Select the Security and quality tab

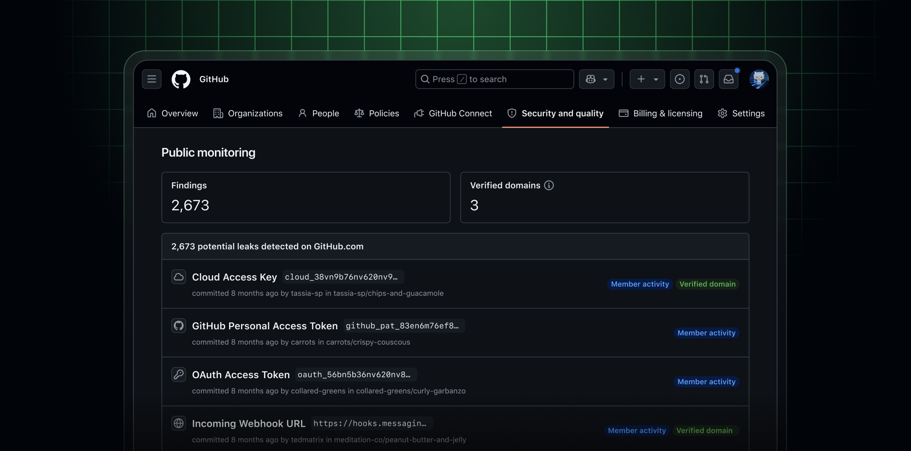tap(555, 113)
